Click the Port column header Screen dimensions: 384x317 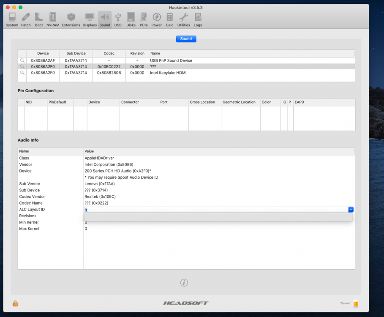click(174, 102)
